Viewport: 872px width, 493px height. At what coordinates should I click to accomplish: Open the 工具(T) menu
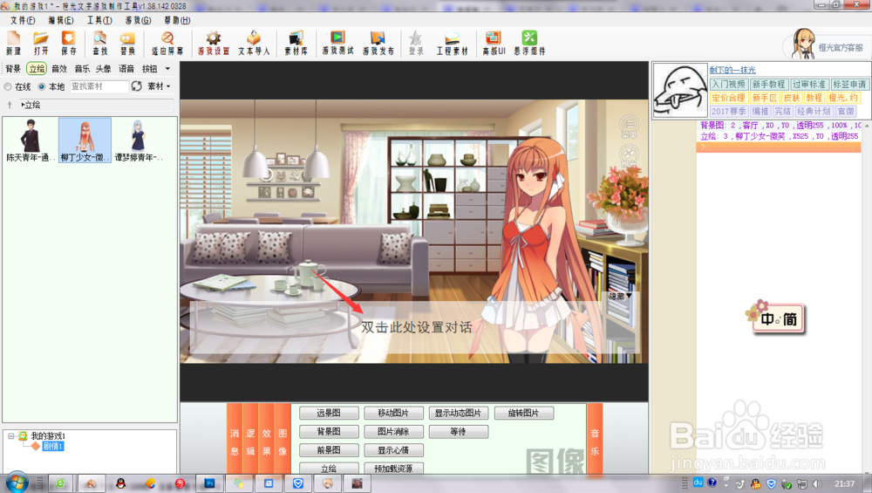coord(99,20)
